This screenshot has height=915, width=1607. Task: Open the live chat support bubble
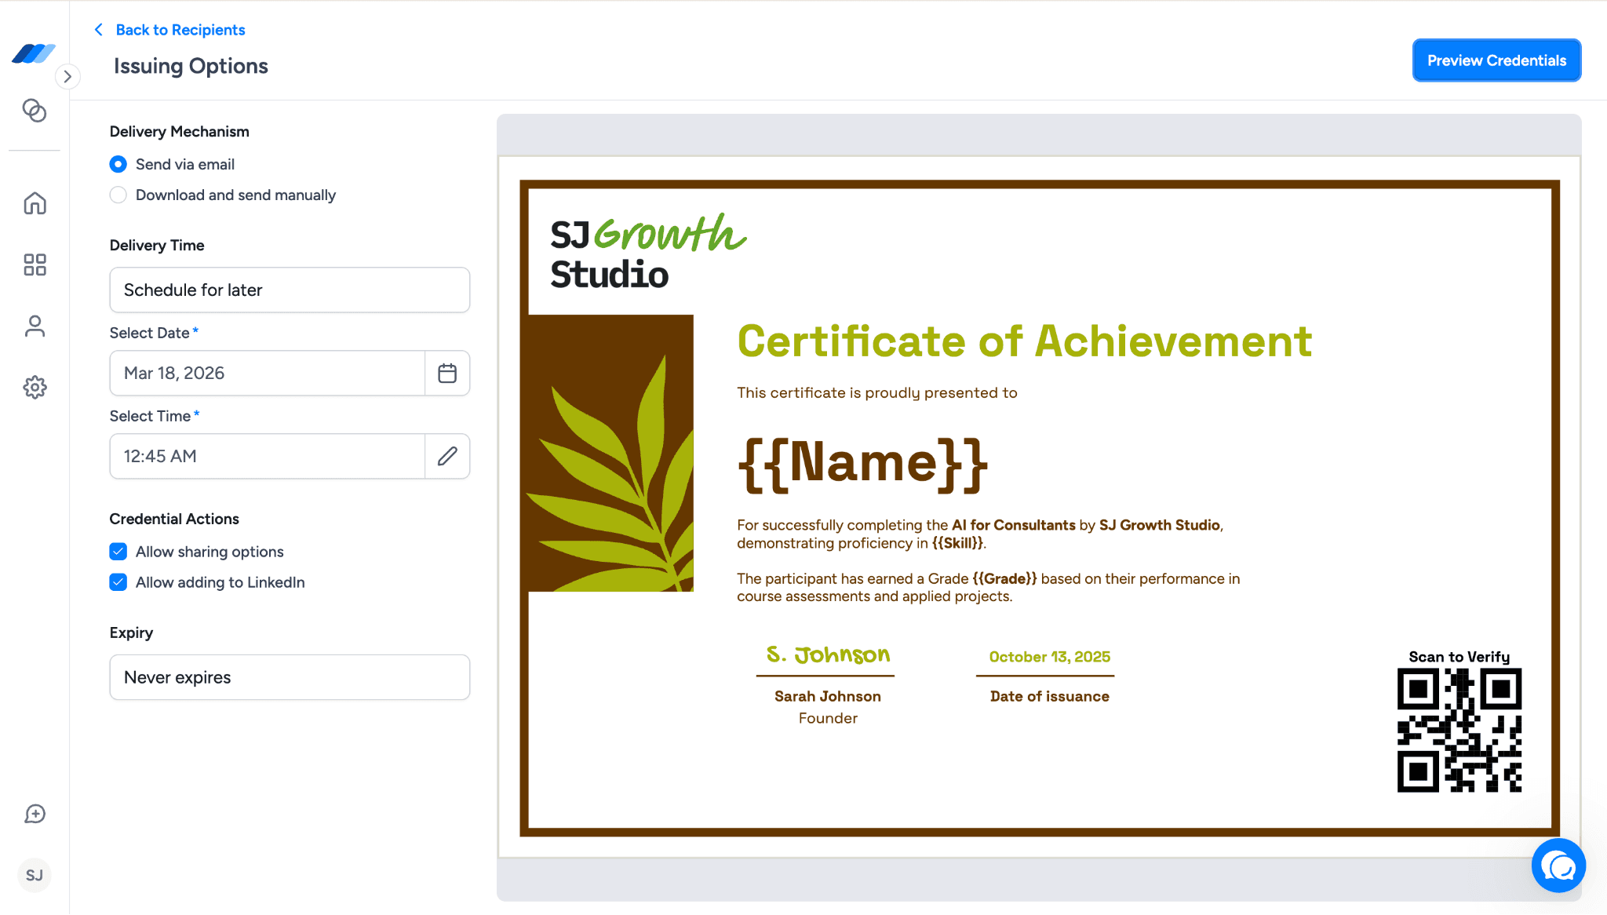click(1558, 866)
